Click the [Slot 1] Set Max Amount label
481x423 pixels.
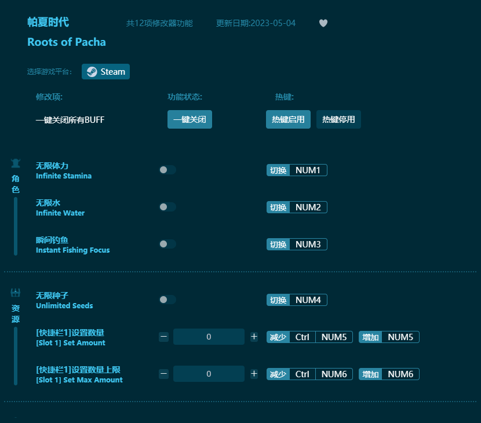(79, 380)
